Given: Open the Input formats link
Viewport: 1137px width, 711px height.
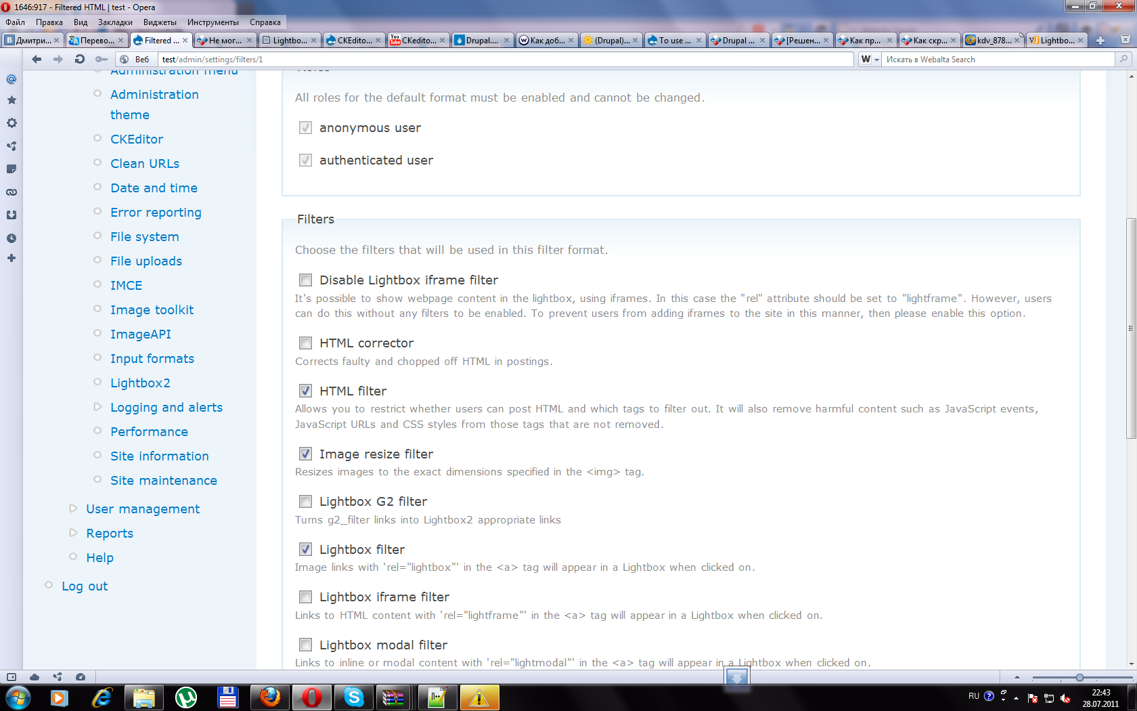Looking at the screenshot, I should [152, 359].
